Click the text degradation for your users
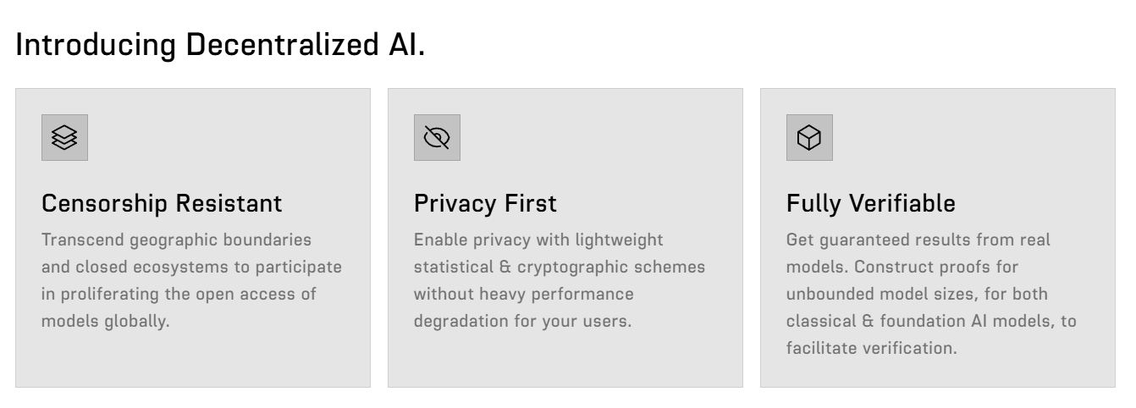Screen dimensions: 1136x408 point(522,323)
